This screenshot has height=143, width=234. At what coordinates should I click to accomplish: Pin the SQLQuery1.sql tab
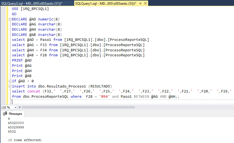pos(140,3)
